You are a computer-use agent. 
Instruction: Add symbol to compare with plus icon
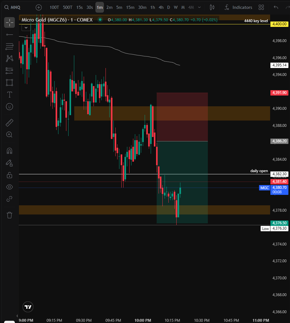(x=39, y=7)
